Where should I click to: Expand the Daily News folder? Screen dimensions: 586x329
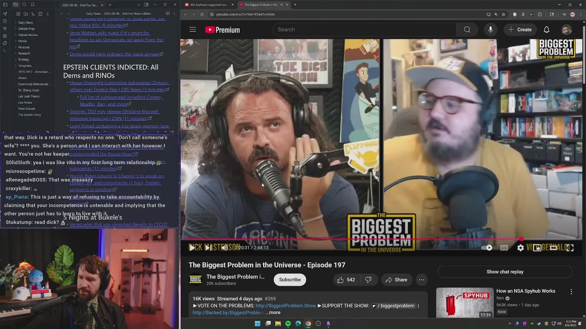click(x=25, y=22)
